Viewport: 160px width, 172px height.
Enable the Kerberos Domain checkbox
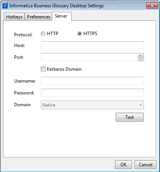[x=43, y=69]
